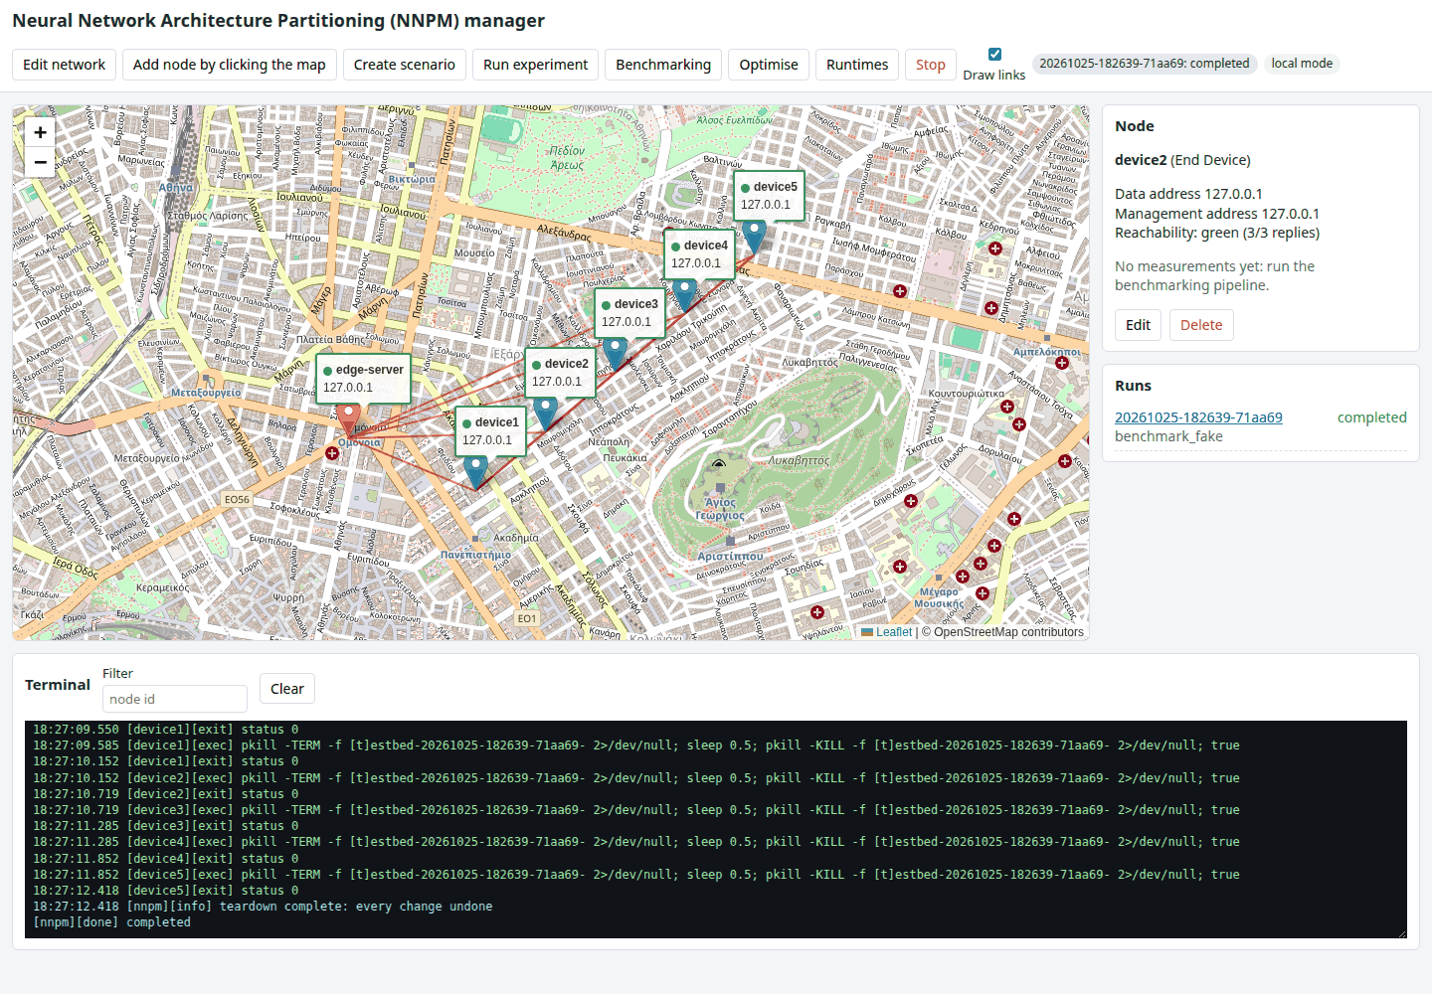Screen dimensions: 1432x994
Task: Select the device5 blue map pin
Action: [754, 237]
